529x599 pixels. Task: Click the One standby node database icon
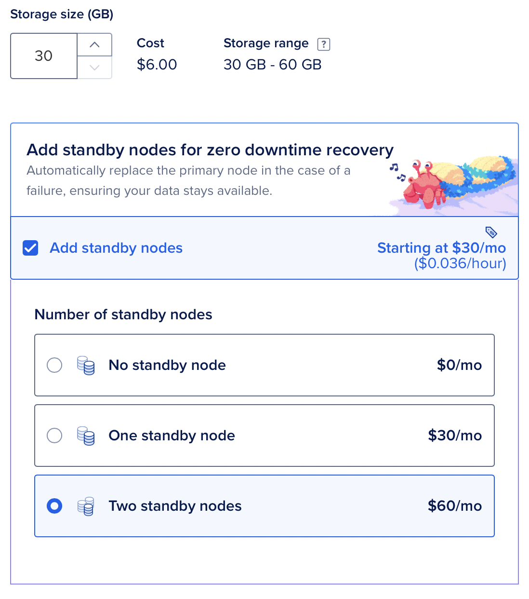(x=86, y=436)
